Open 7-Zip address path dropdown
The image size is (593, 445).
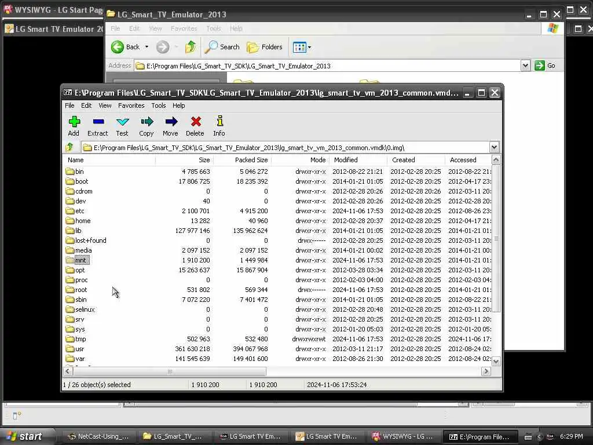click(494, 147)
